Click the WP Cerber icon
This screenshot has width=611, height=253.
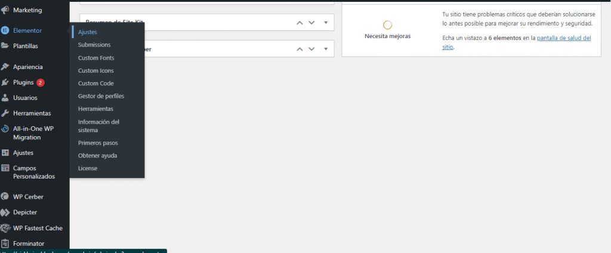[x=5, y=196]
